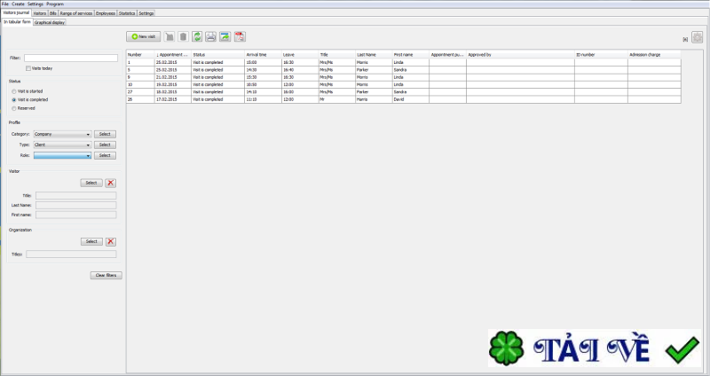Viewport: 710px width, 376px height.
Task: Open the Create menu
Action: pos(18,4)
